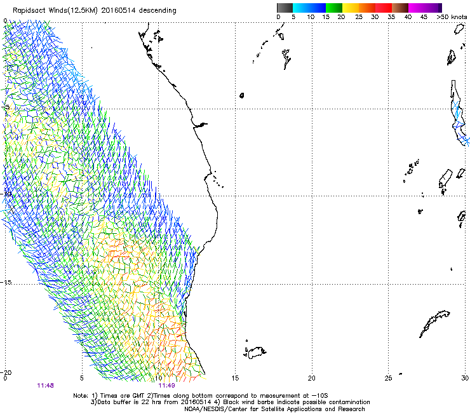Click the '25' longitude label on the bottom axis
Image resolution: width=470 pixels, height=413 pixels.
point(388,378)
